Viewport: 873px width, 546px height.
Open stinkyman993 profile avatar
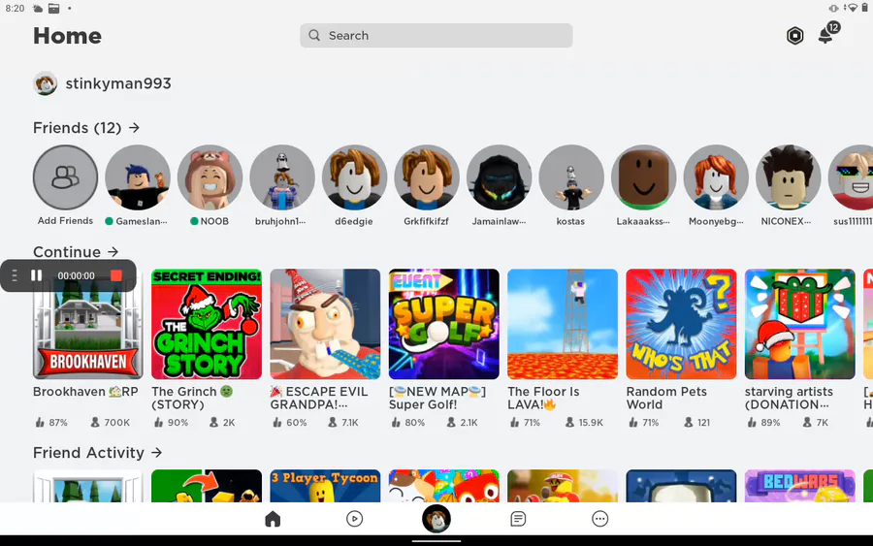(x=45, y=83)
